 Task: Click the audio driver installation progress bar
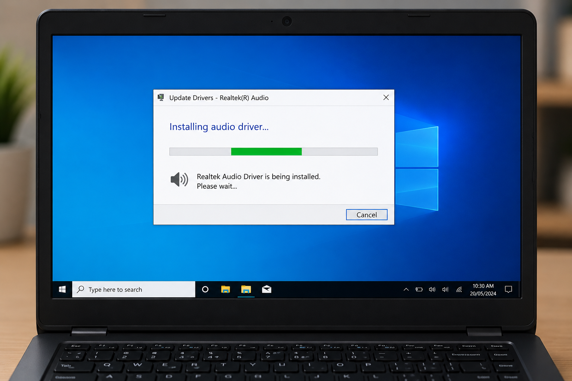273,151
